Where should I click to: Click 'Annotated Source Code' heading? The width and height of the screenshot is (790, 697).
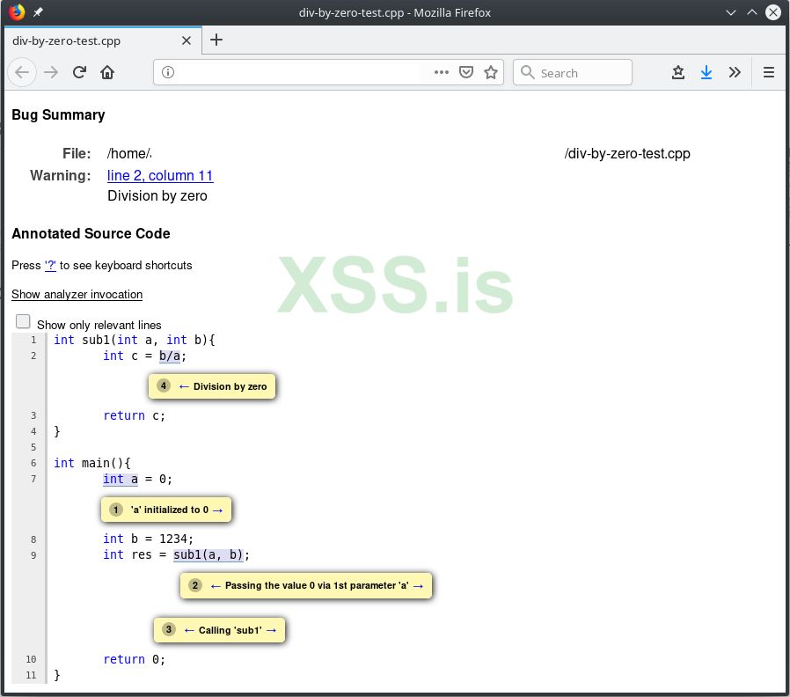91,233
